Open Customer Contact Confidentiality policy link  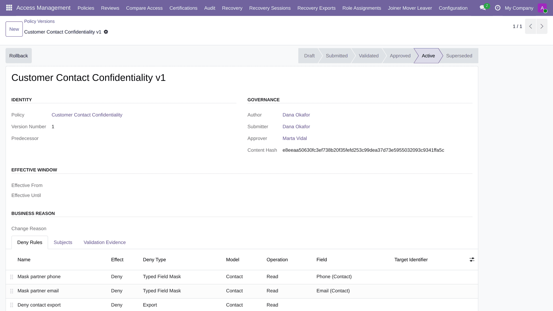click(87, 115)
